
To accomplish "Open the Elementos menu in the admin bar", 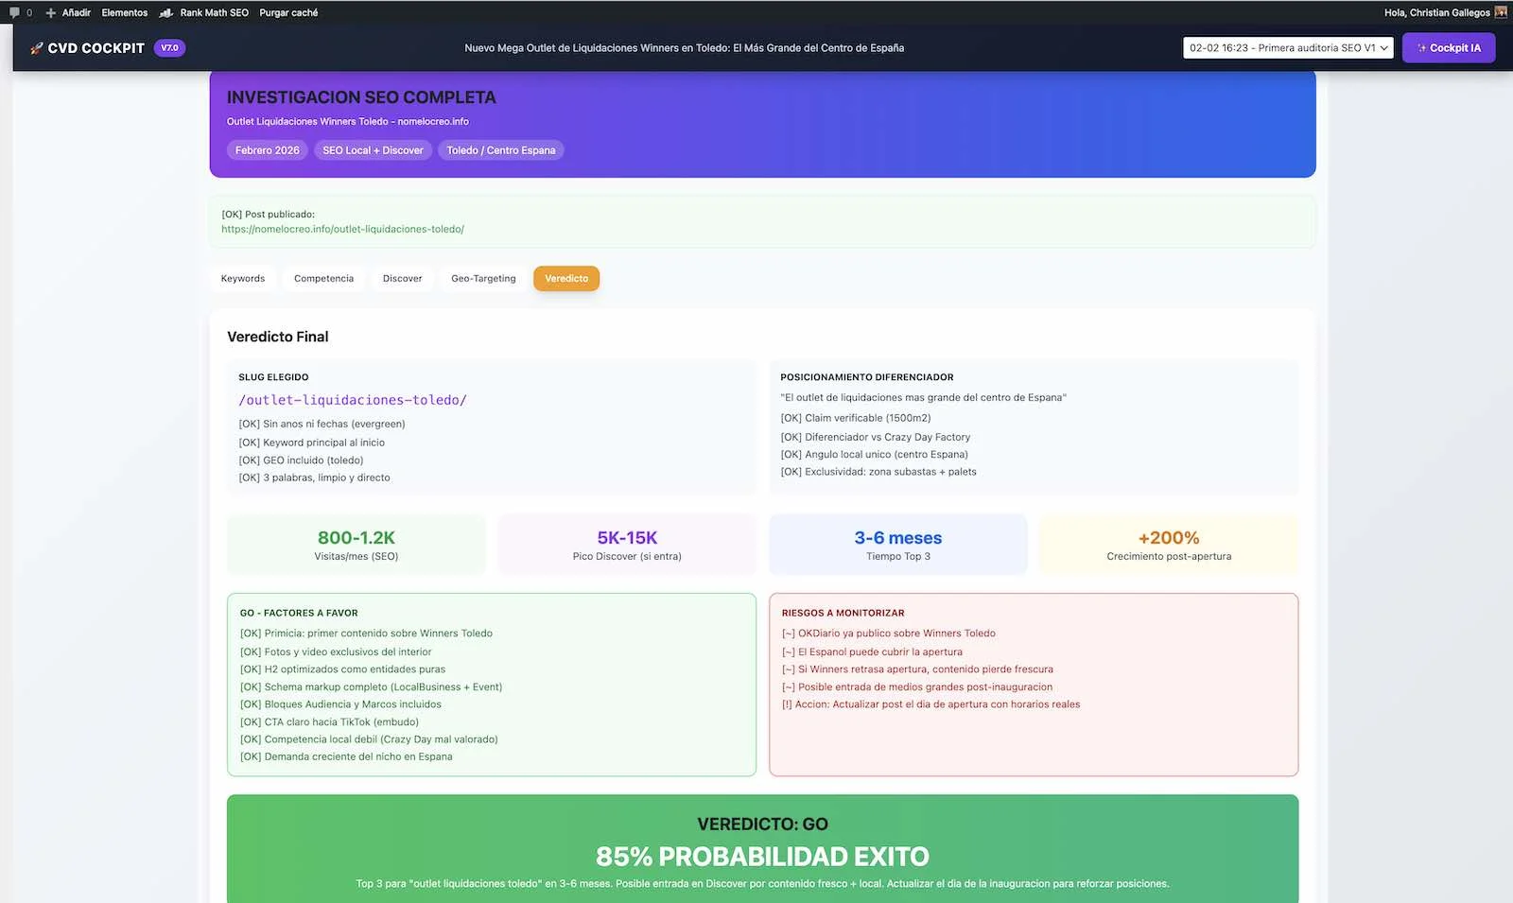I will (x=125, y=12).
